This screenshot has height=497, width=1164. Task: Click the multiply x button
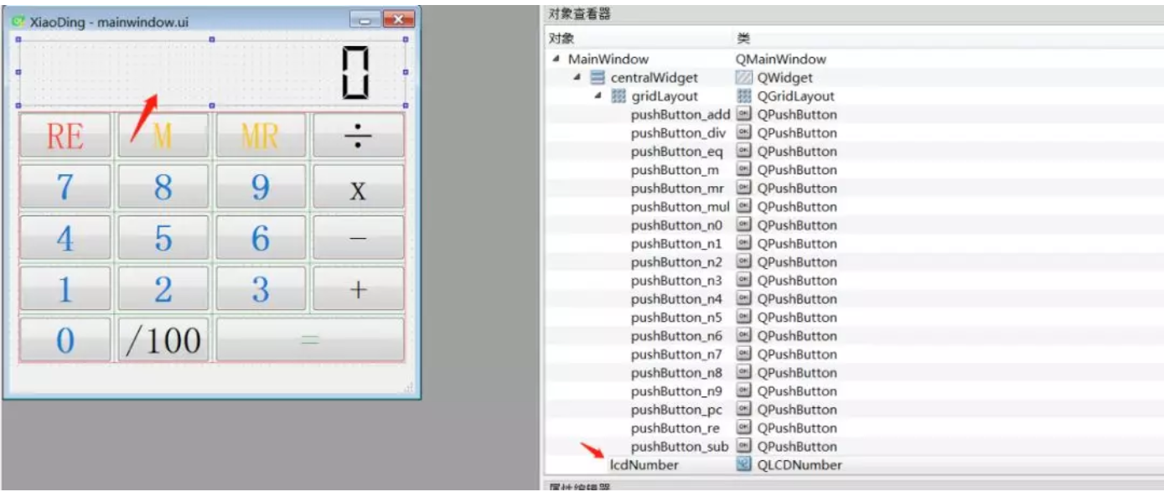[x=358, y=186]
